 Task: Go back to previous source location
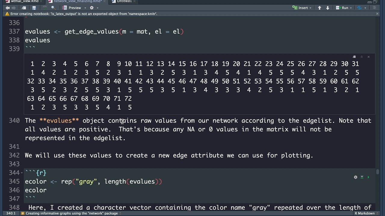8,8
